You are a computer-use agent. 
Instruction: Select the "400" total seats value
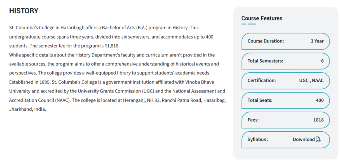pyautogui.click(x=320, y=100)
